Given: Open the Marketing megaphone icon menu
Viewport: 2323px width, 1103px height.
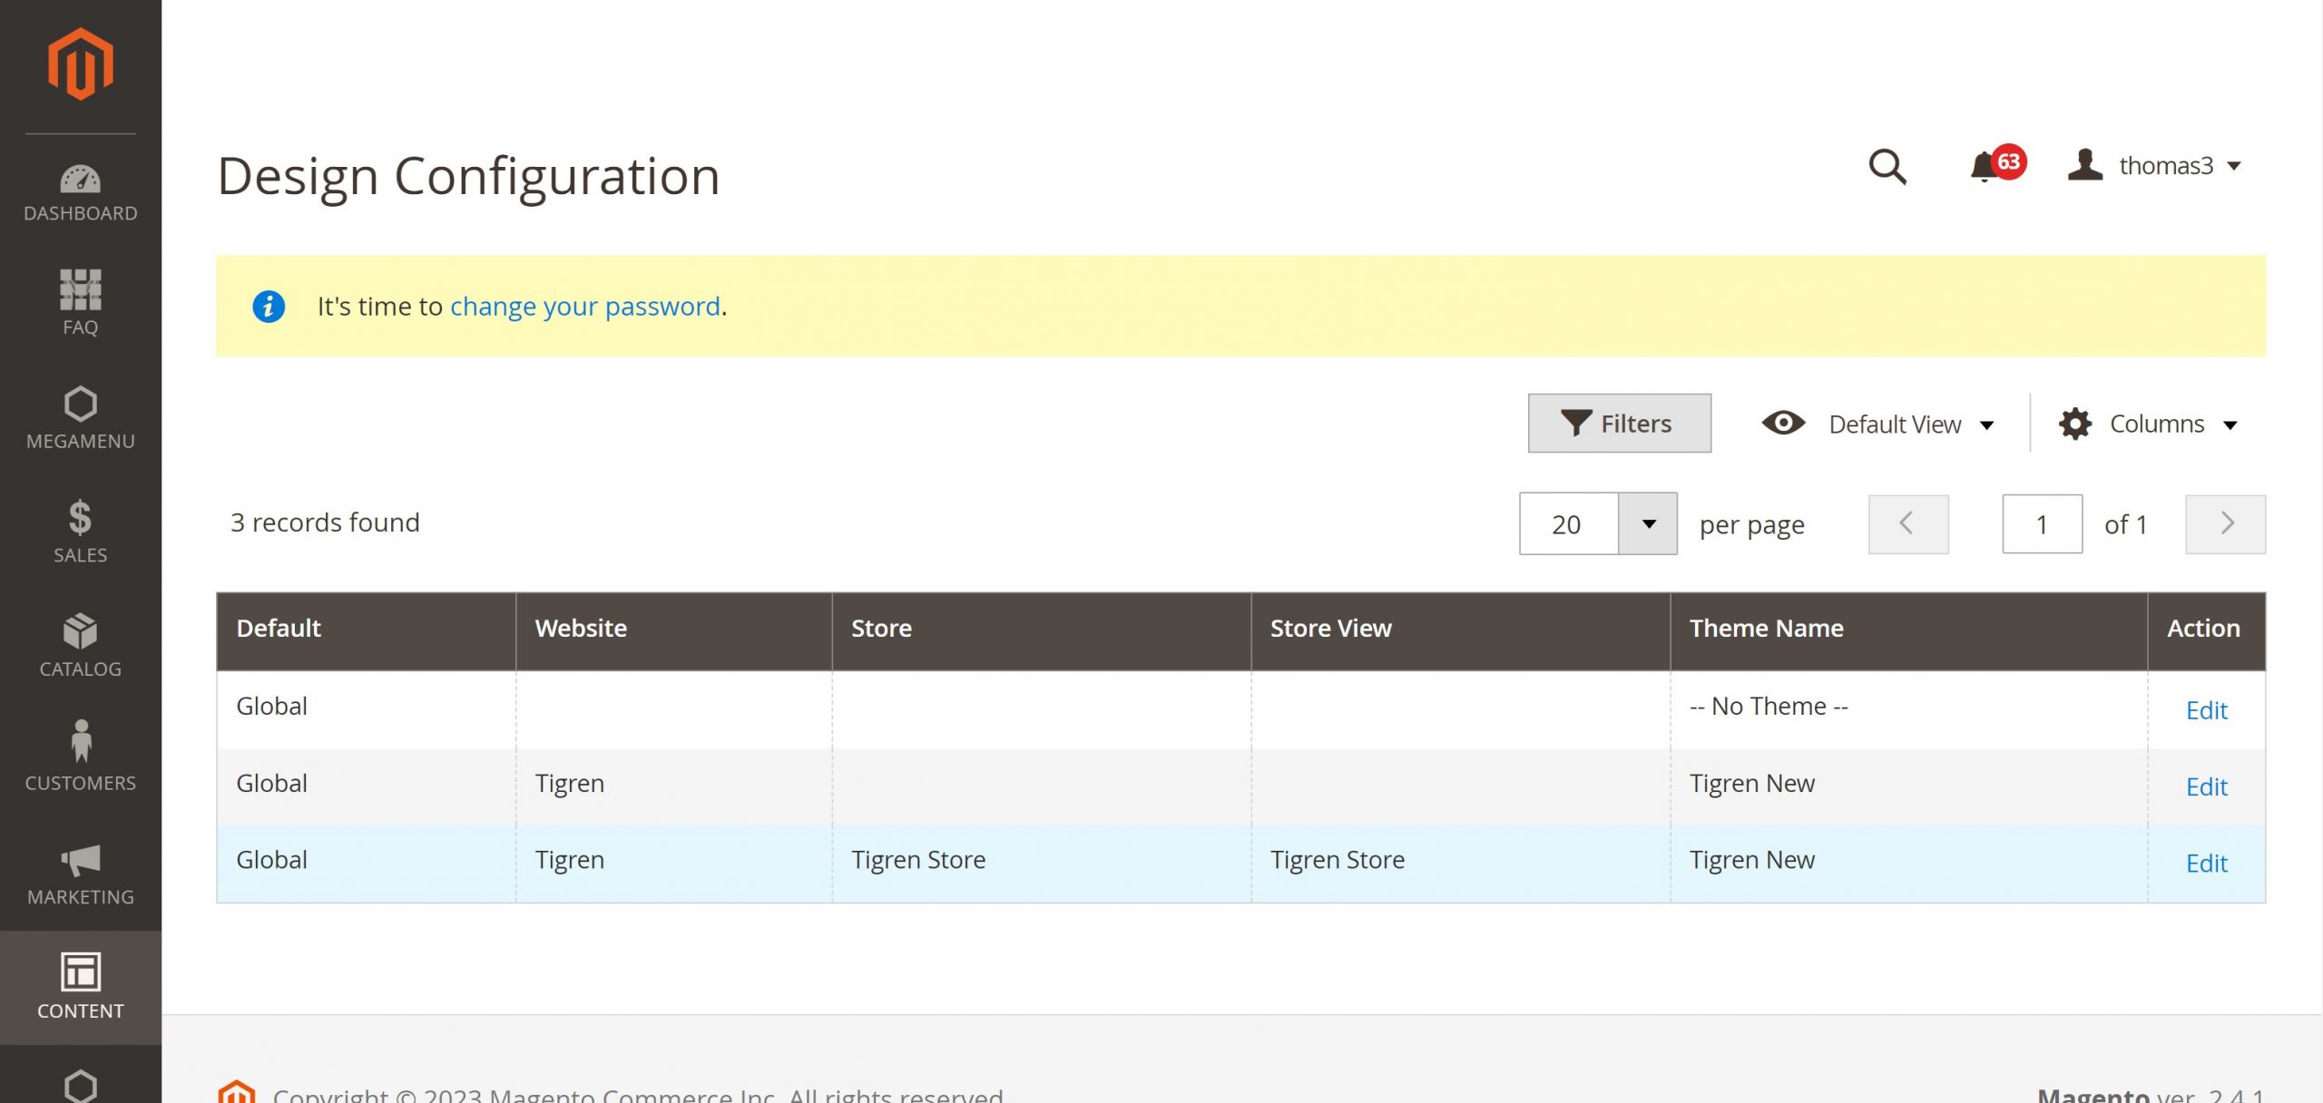Looking at the screenshot, I should point(80,874).
